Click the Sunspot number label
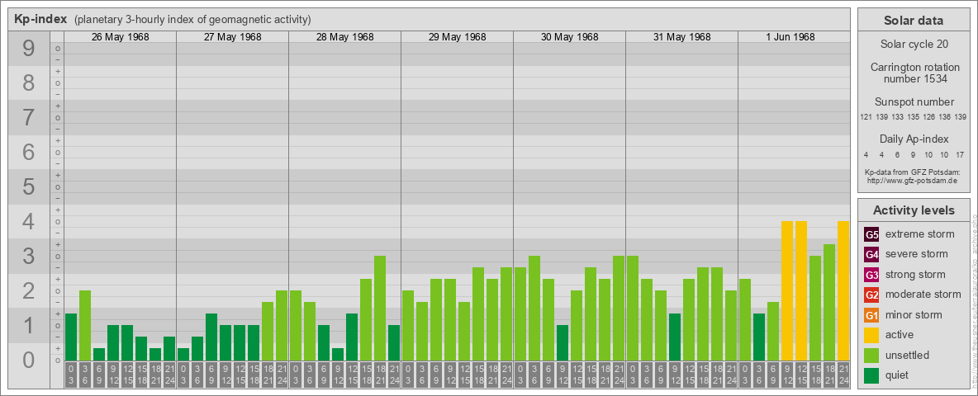Screen dimensions: 978x396 click(x=914, y=102)
